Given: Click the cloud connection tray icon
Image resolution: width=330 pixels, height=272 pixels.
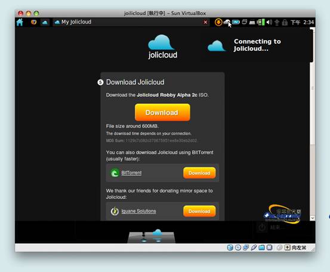Looking at the screenshot, I should tap(227, 22).
